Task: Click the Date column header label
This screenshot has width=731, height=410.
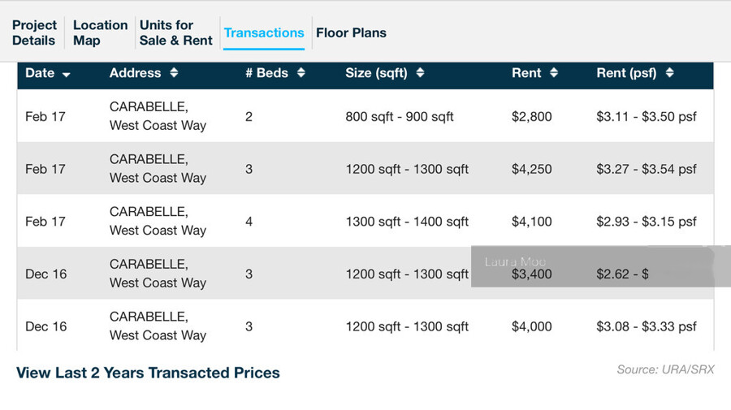Action: click(40, 73)
